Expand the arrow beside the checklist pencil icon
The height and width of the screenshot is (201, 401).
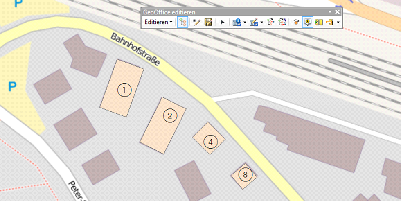[261, 22]
